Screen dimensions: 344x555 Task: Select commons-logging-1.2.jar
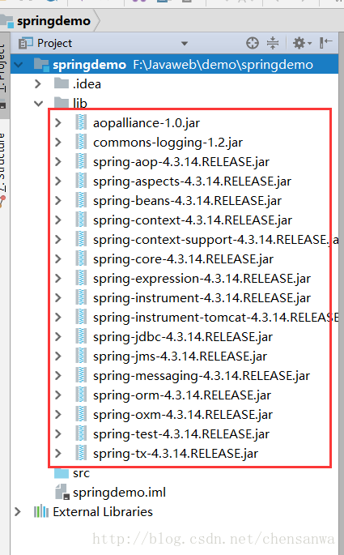pyautogui.click(x=168, y=143)
